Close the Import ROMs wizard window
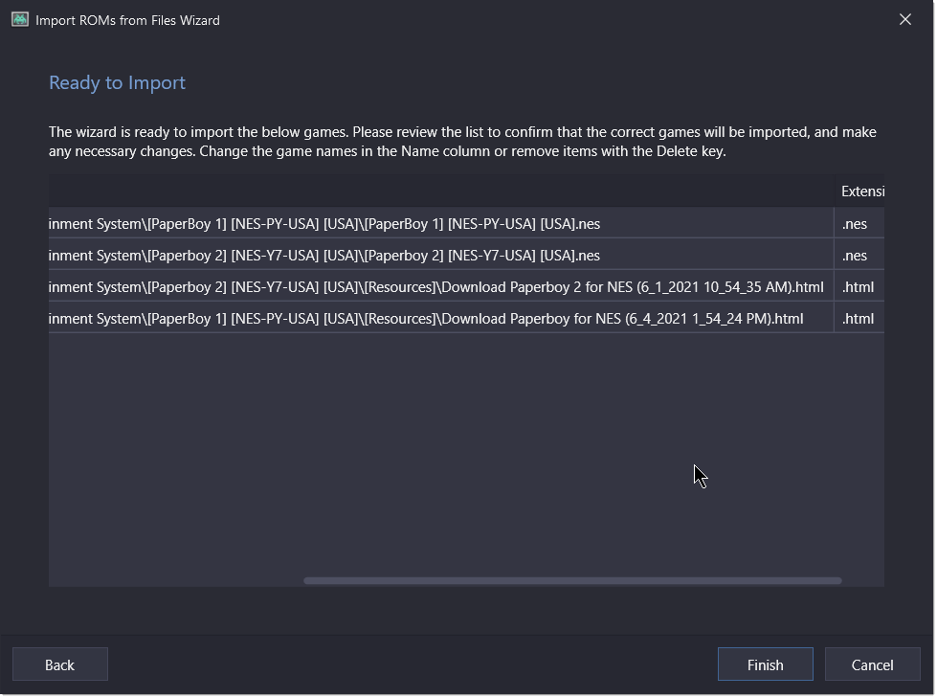The width and height of the screenshot is (937, 698). (905, 20)
